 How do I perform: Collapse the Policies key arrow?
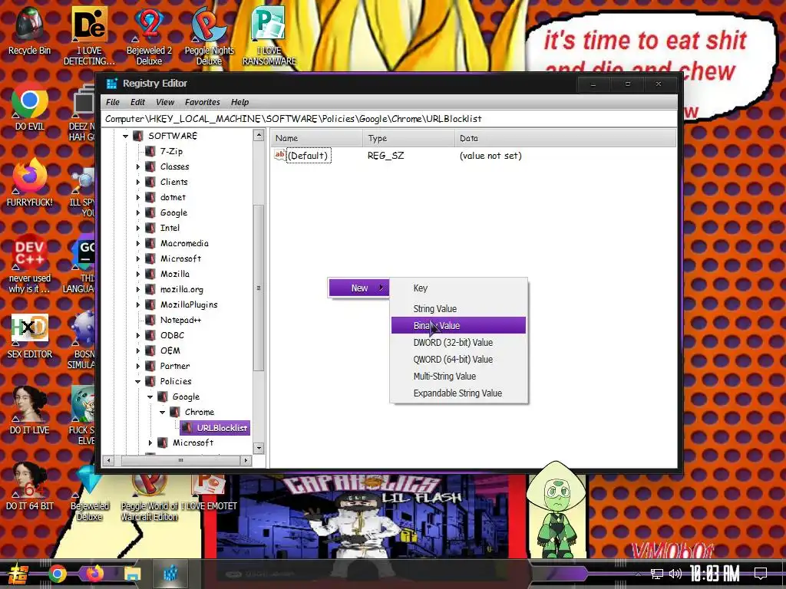click(138, 382)
